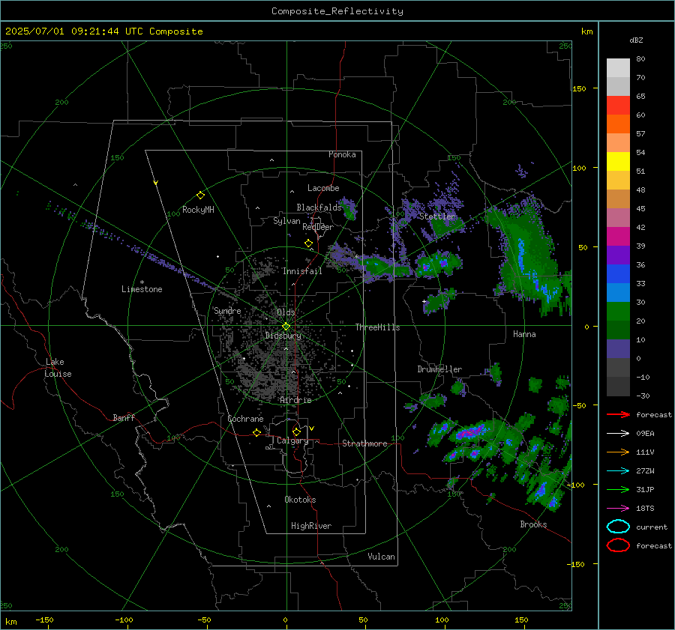Click the magenta 18TS arrow icon
The height and width of the screenshot is (630, 675).
[618, 509]
